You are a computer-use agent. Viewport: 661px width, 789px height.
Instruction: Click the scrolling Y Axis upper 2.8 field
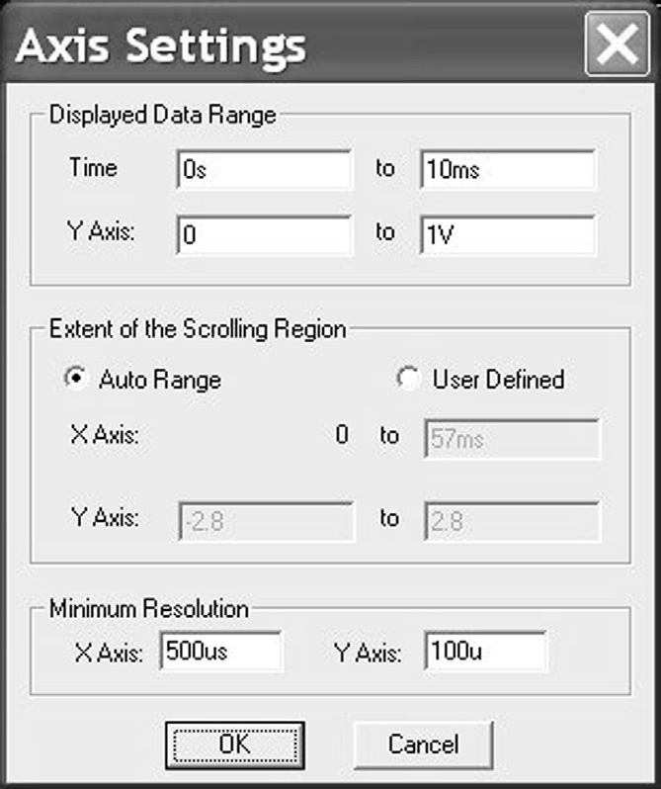click(x=511, y=520)
